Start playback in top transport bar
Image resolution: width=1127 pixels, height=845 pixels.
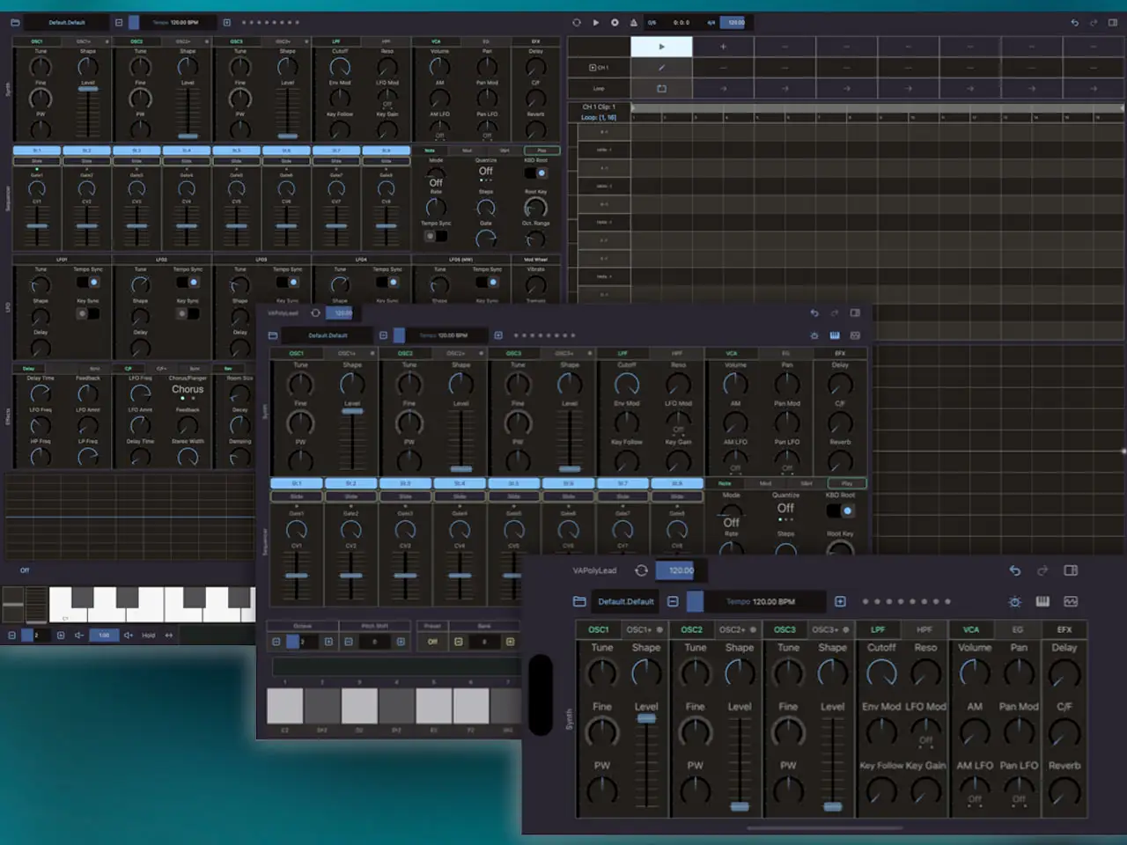[x=596, y=22]
